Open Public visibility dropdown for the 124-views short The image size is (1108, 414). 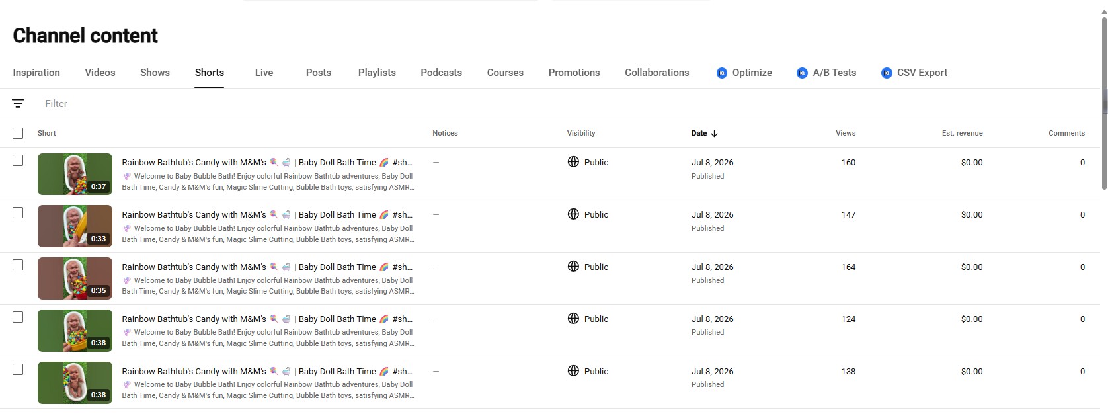[596, 319]
